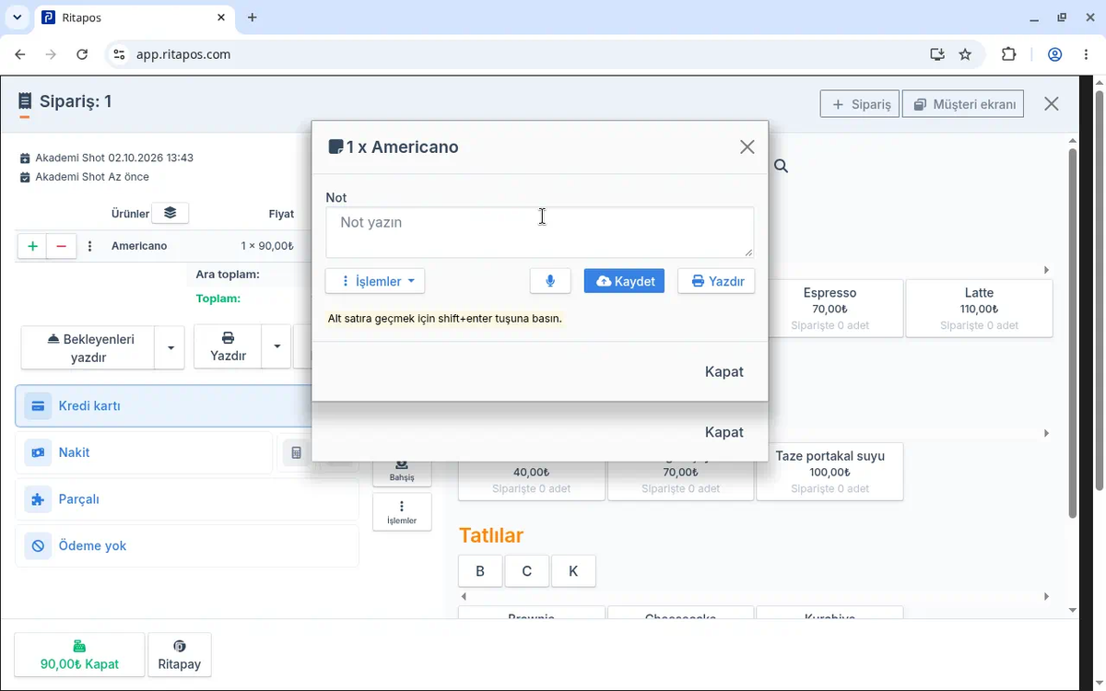This screenshot has width=1106, height=691.
Task: Go back to the previous page
Action: click(20, 54)
